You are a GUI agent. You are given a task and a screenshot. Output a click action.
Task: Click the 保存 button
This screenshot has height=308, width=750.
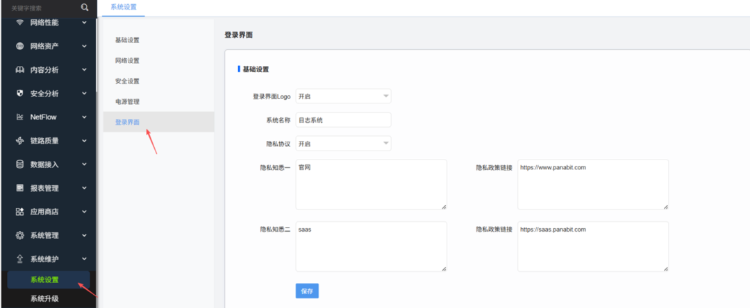coord(307,291)
